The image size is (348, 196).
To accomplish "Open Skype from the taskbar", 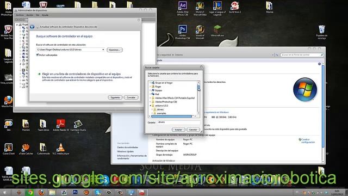I will click(x=98, y=192).
